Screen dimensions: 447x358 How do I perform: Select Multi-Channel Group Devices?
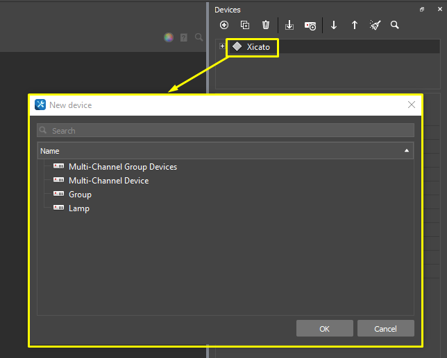pos(122,167)
